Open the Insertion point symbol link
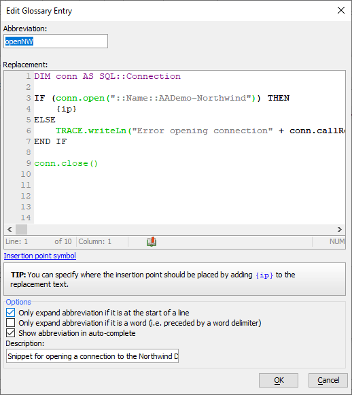Image resolution: width=352 pixels, height=395 pixels. coord(40,256)
